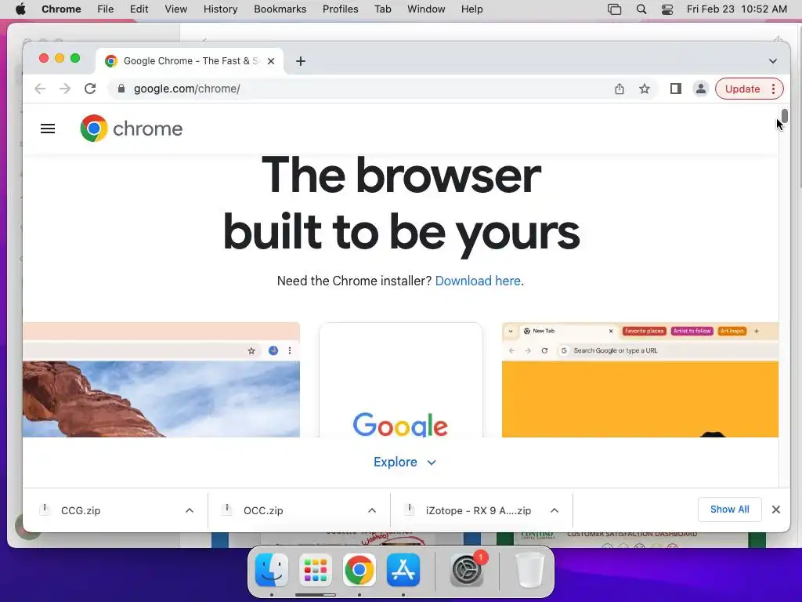Open the Edit menu

pyautogui.click(x=139, y=9)
